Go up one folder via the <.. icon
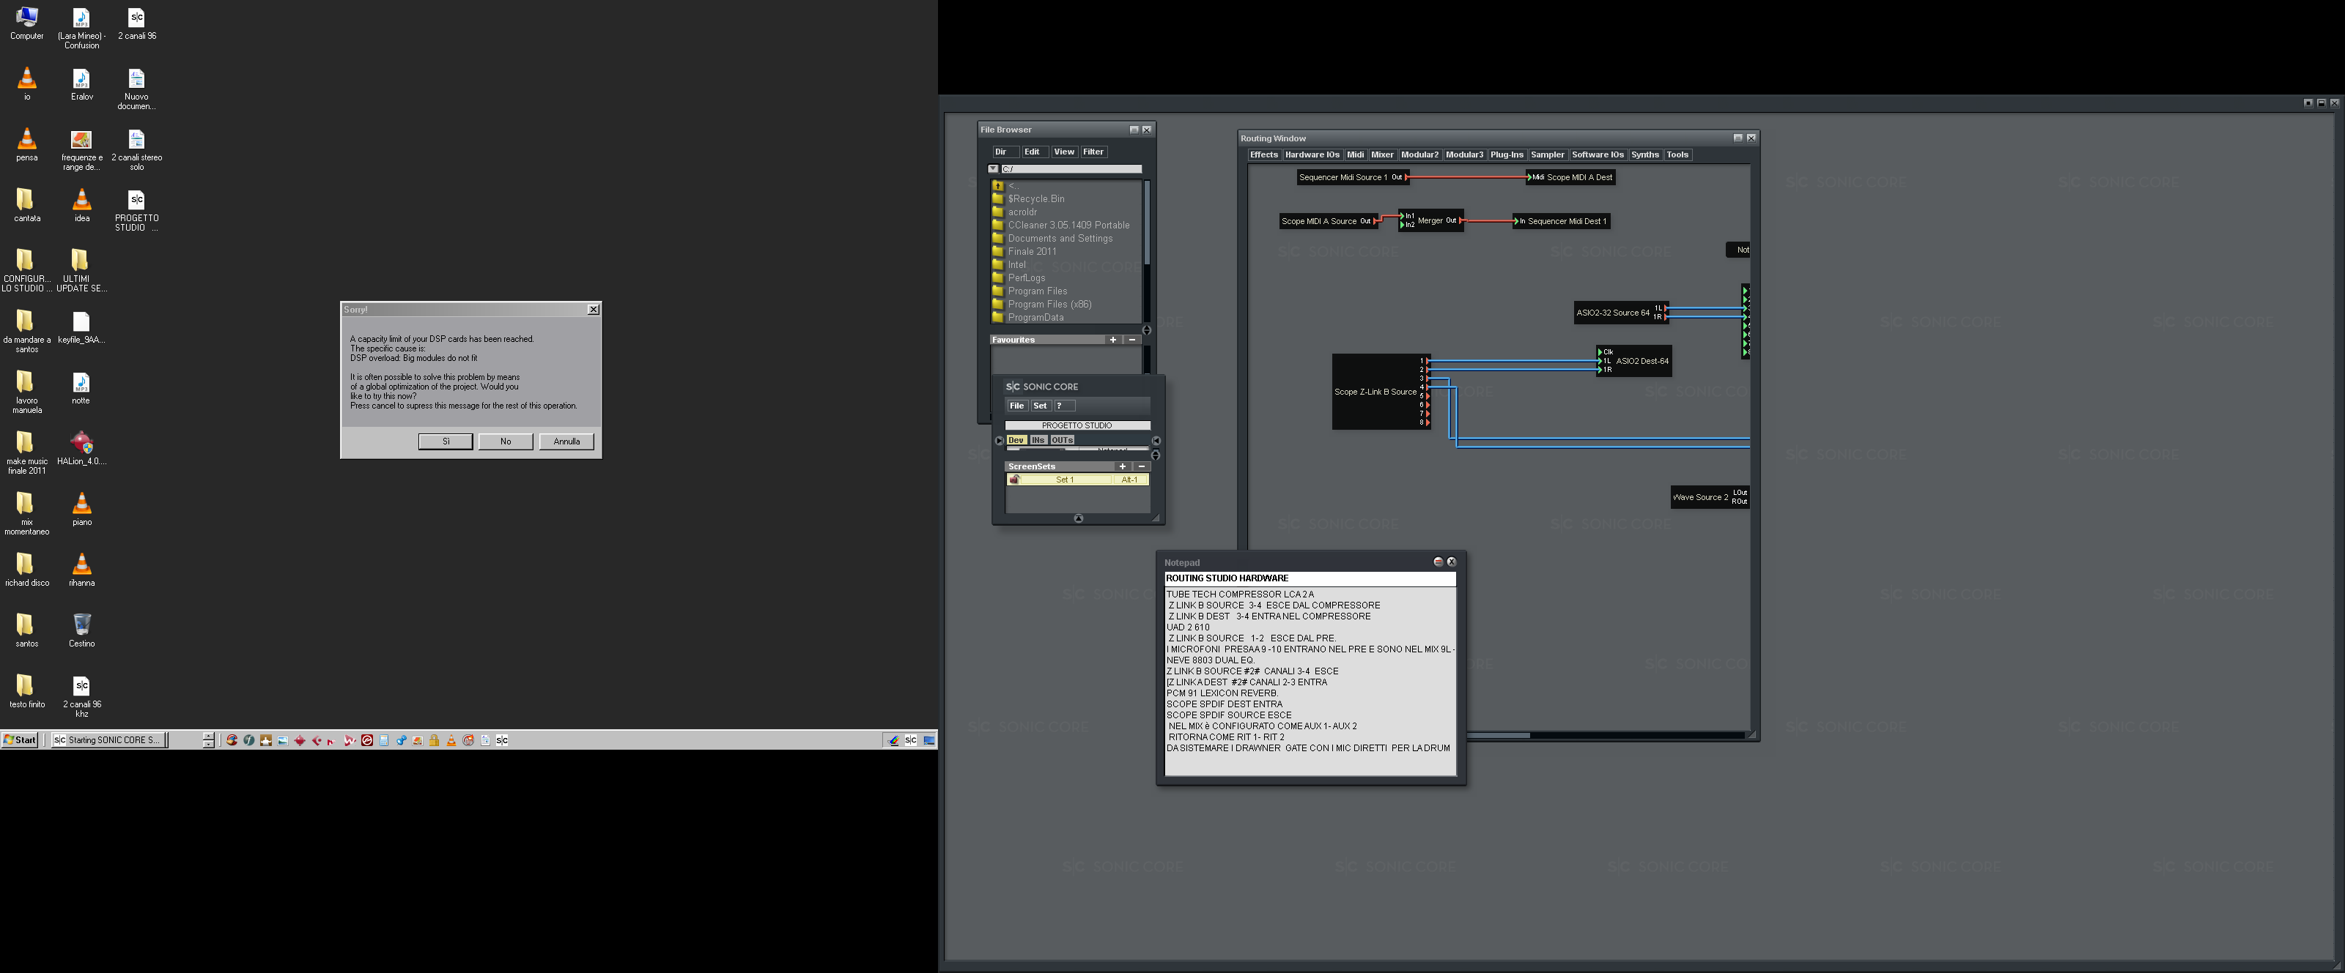The image size is (2345, 973). (997, 185)
